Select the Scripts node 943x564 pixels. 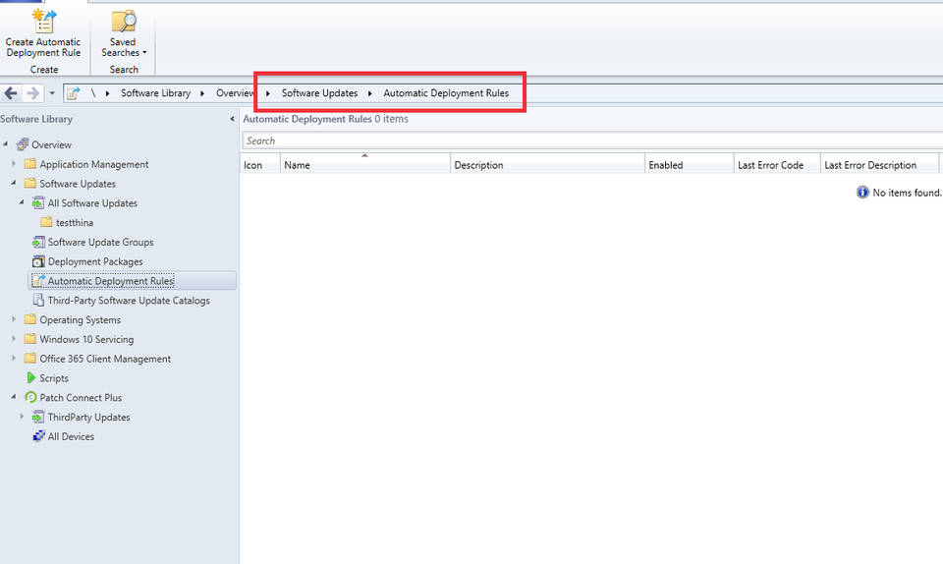tap(53, 378)
